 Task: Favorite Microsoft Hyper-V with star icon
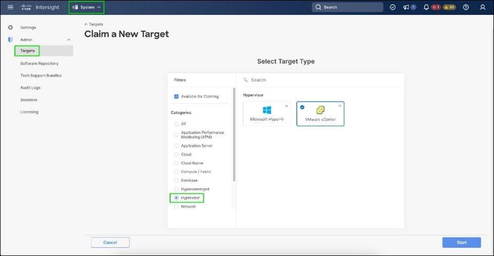tap(286, 106)
